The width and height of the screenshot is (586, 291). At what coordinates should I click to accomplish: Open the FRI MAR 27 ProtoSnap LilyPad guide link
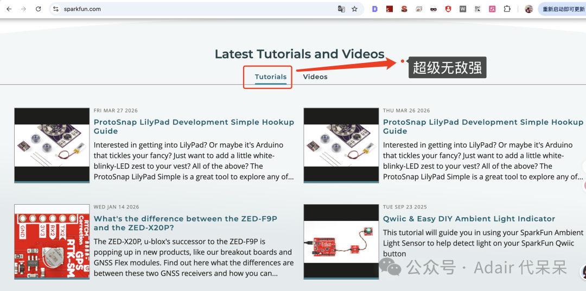coord(194,126)
